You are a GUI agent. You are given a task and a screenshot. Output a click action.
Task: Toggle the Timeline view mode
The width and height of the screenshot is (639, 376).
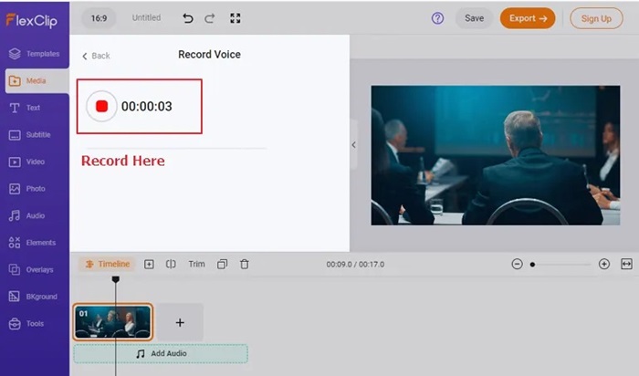coord(106,264)
